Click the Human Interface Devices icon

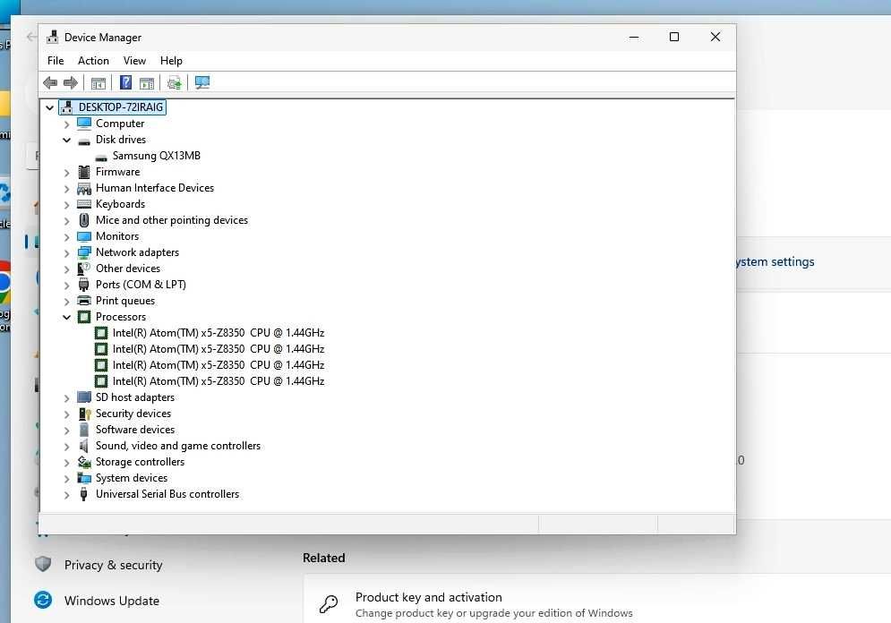tap(84, 188)
